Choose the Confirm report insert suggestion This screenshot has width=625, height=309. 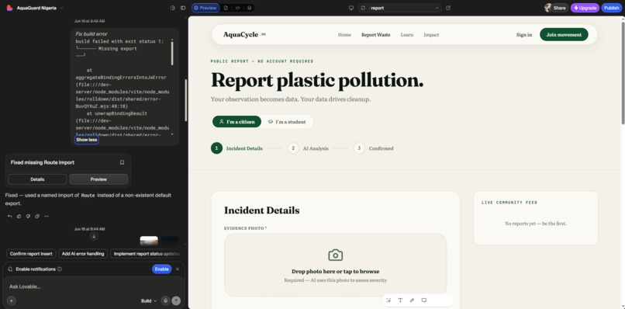coord(31,254)
